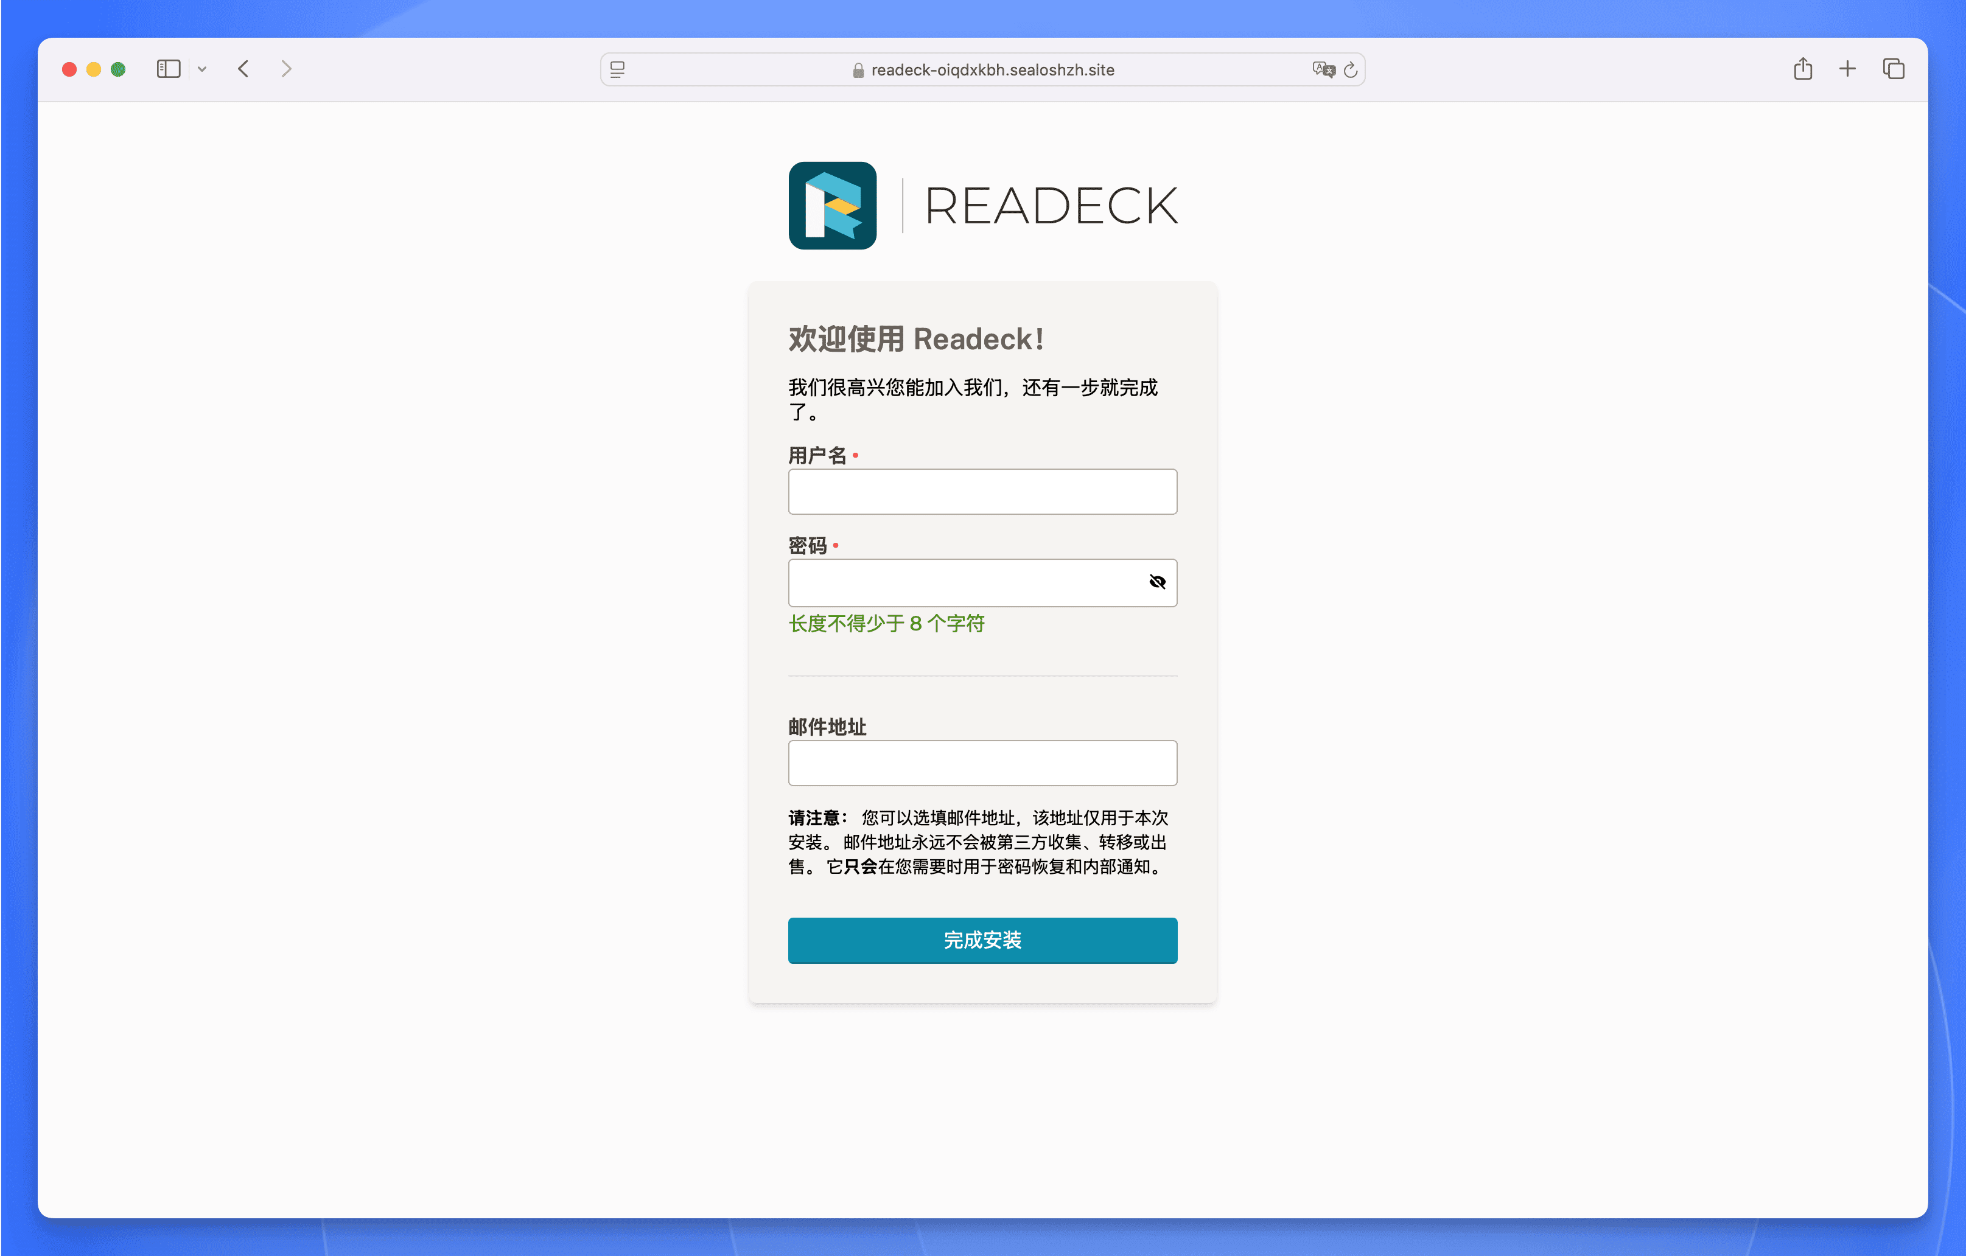Click the browser address bar
The image size is (1966, 1256).
(993, 69)
